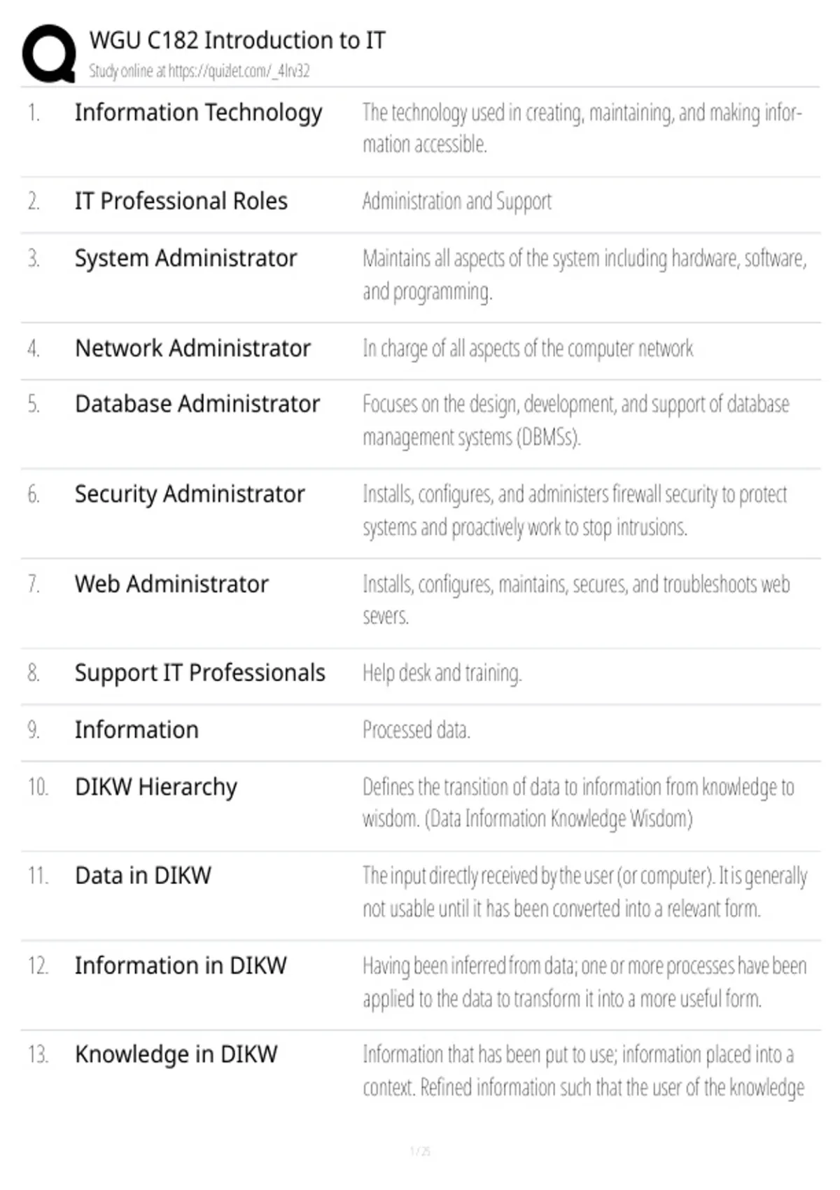Select the IT Professional Roles term
The height and width of the screenshot is (1190, 840).
click(181, 201)
